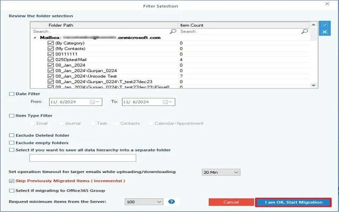
Task: Click the deselect all folders icon
Action: (325, 32)
